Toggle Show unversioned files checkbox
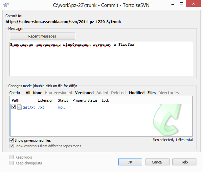The height and width of the screenshot is (172, 203). (x=11, y=140)
